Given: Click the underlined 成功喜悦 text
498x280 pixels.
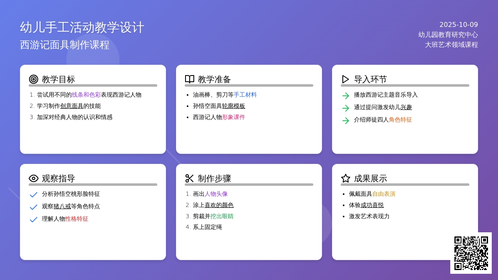Looking at the screenshot, I should coord(372,205).
